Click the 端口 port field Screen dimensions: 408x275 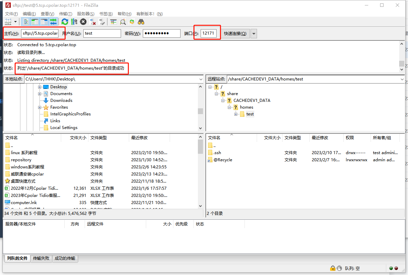click(x=208, y=33)
